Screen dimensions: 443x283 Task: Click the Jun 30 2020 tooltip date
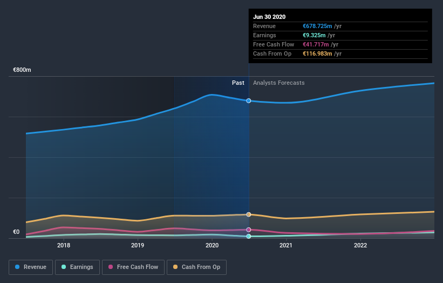coord(269,17)
